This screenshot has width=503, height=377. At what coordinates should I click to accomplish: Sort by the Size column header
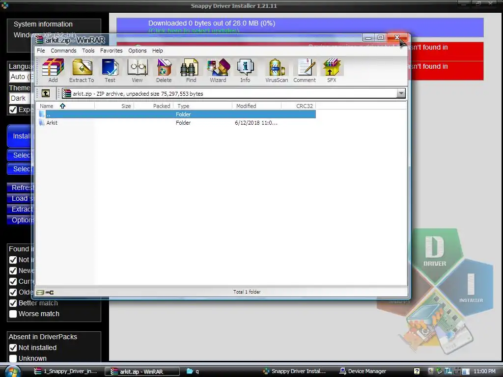pyautogui.click(x=114, y=106)
